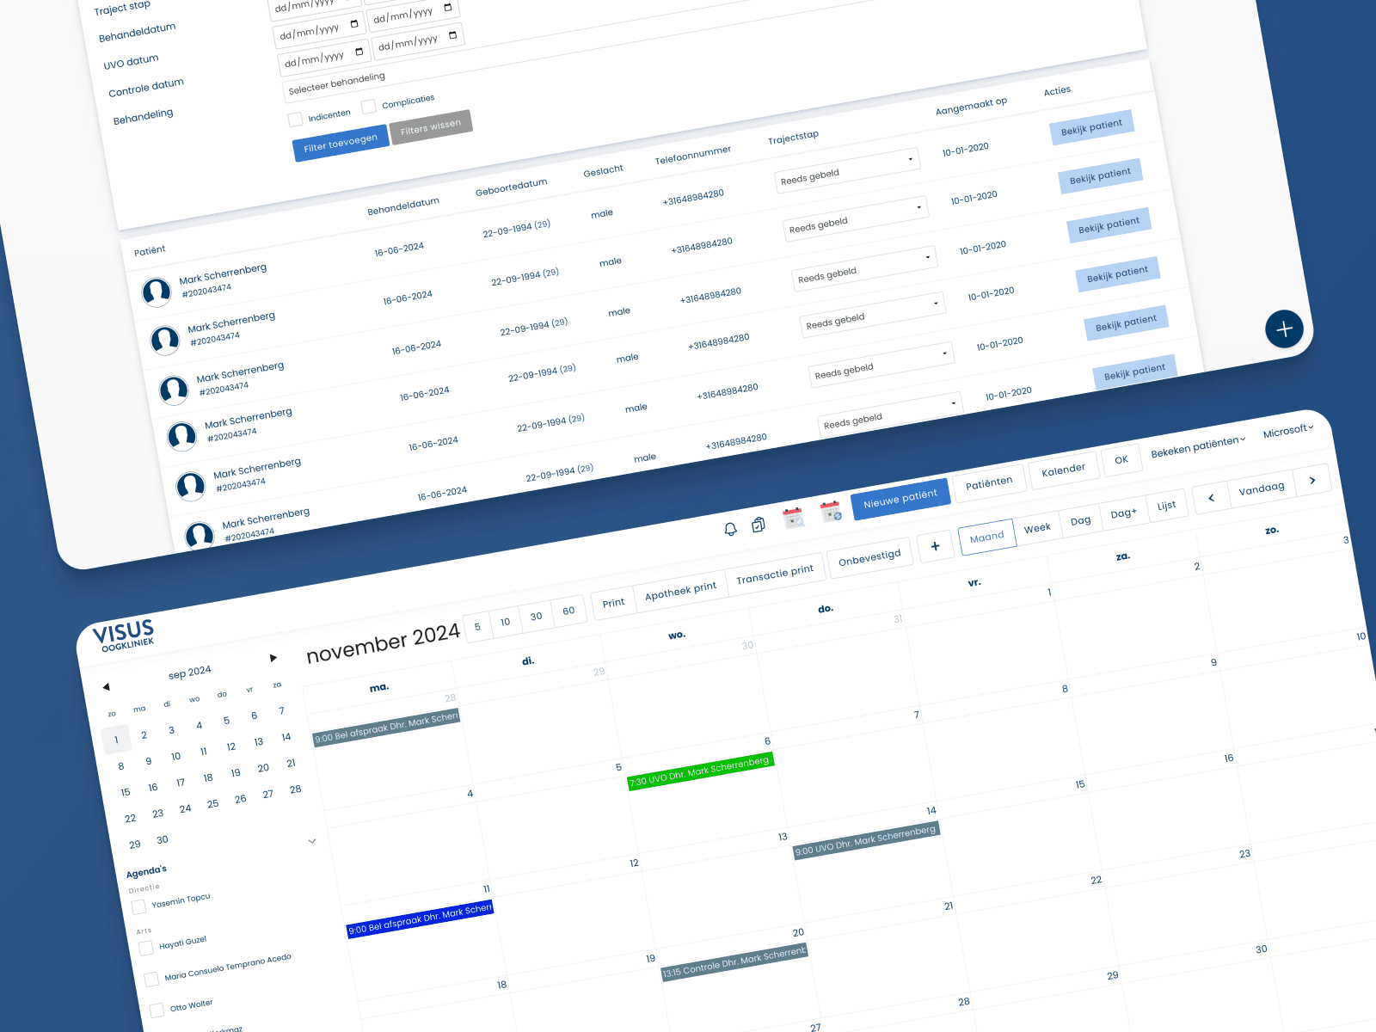Select day 30 in sep 2024 mini calendar
Screen dimensions: 1376x1032
click(163, 839)
